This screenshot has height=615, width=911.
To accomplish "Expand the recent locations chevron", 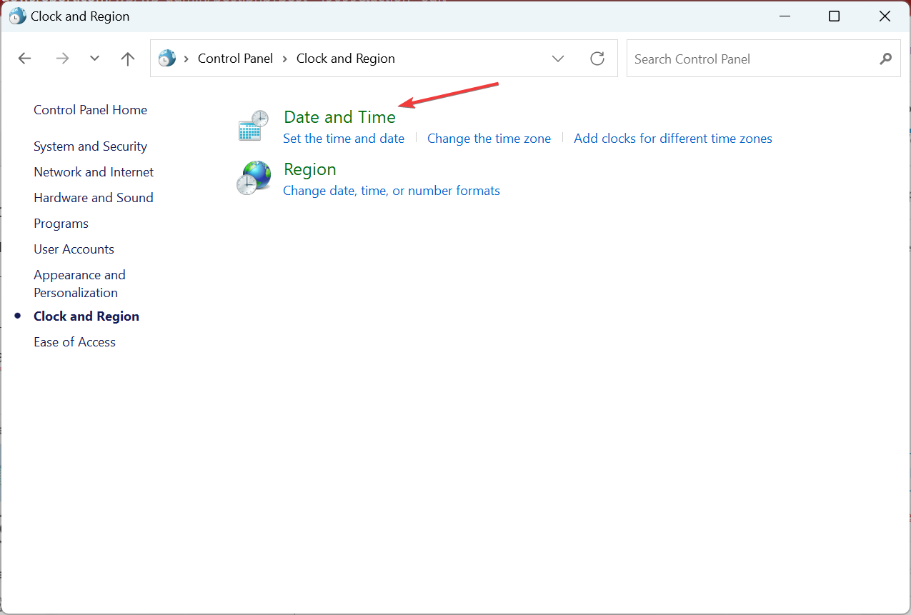I will pyautogui.click(x=94, y=58).
